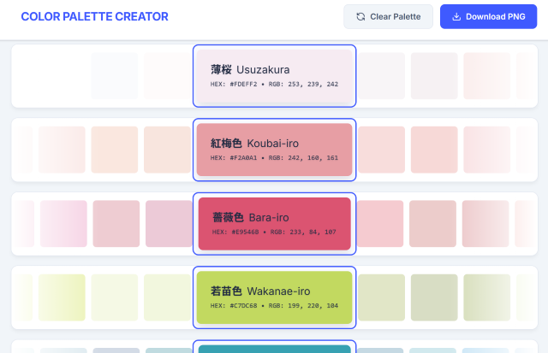
Task: Choose the swatch immediately right of Bara-iro
Action: [380, 224]
